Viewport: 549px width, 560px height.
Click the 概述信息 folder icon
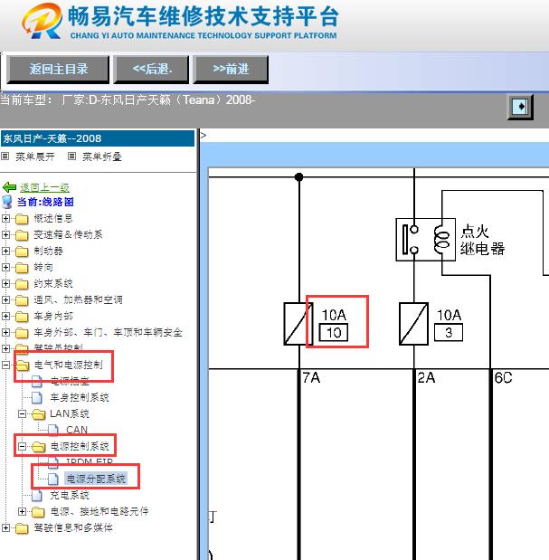[22, 219]
